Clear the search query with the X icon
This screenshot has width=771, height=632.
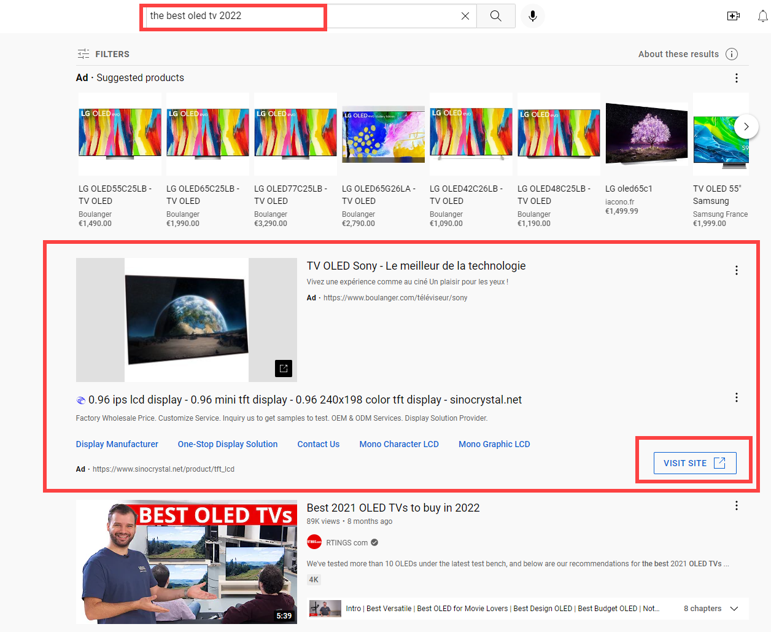coord(465,16)
